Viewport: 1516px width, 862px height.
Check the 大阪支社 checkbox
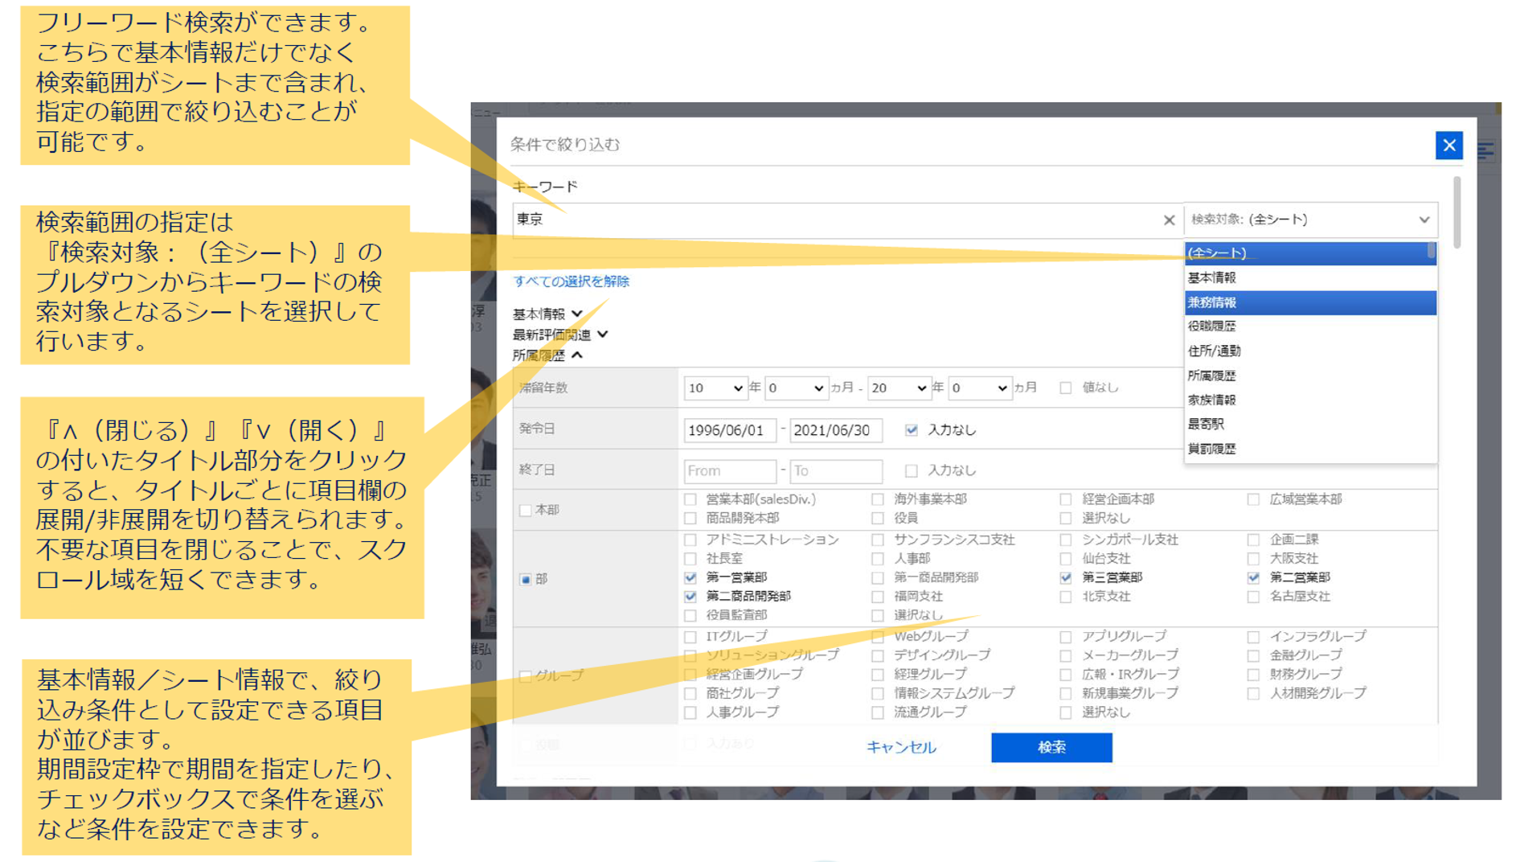1253,558
